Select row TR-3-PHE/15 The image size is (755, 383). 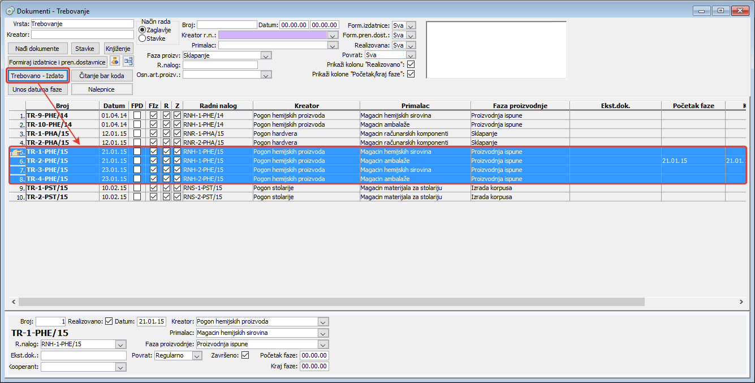coord(377,170)
